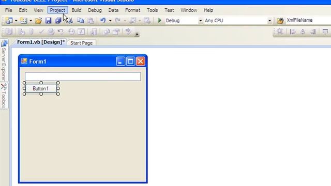Save the file with the floppy disk icon
331x186 pixels.
point(48,21)
